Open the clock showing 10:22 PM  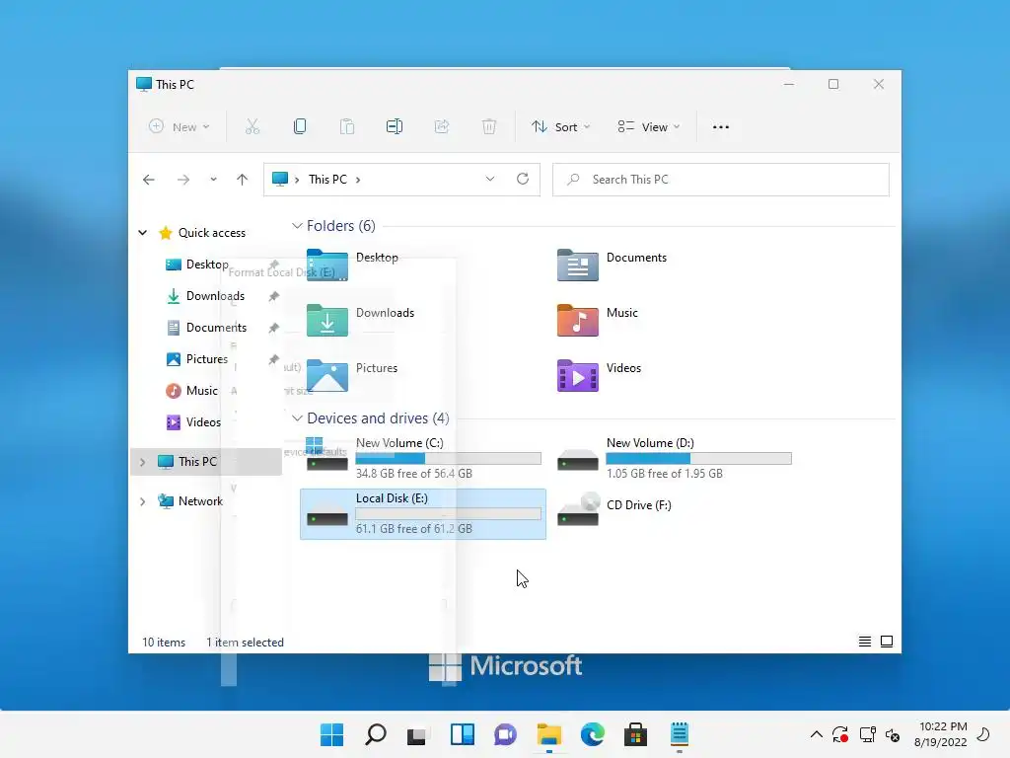940,734
